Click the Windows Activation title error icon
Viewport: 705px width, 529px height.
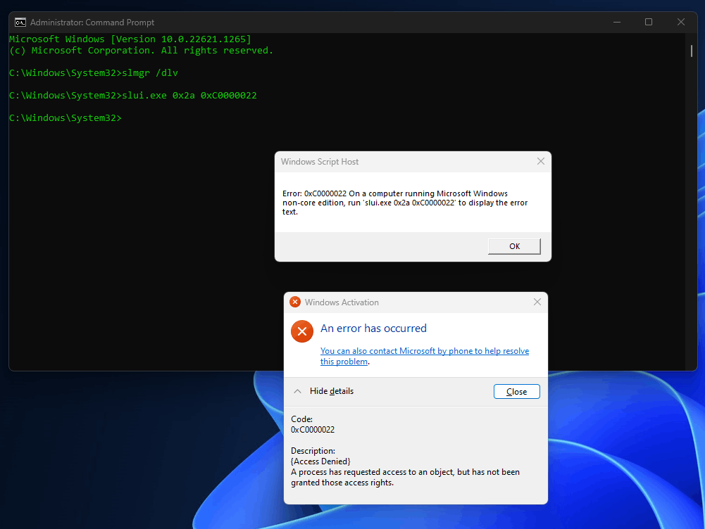tap(295, 302)
